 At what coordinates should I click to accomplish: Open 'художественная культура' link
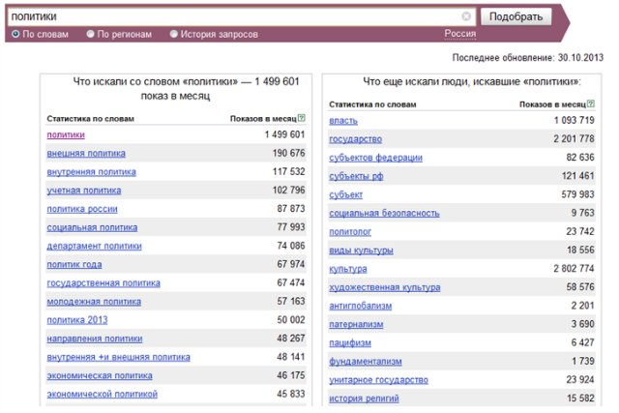(x=385, y=288)
